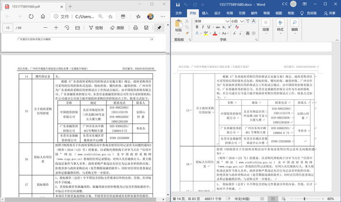The image size is (341, 202).
Task: Click the cut scissors icon
Action: pos(187,21)
